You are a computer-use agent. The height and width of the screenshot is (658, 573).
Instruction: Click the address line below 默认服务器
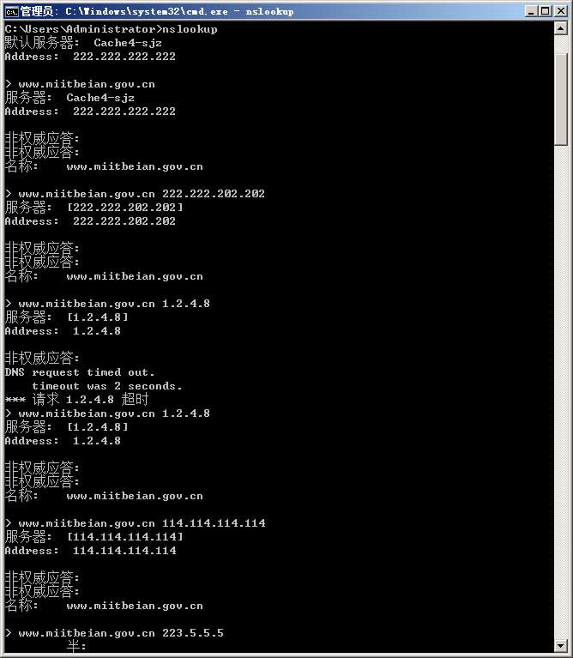(90, 57)
